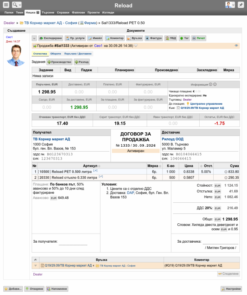Click the Експедиране button

(x=51, y=38)
